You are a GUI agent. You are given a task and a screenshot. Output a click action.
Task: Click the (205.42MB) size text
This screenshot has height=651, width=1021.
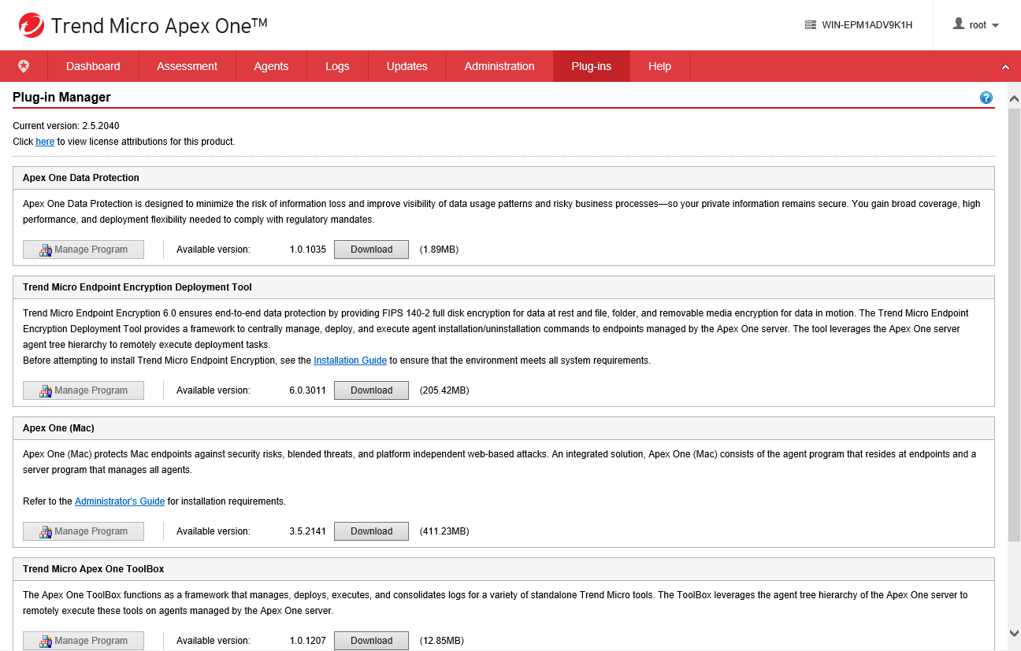tap(444, 390)
